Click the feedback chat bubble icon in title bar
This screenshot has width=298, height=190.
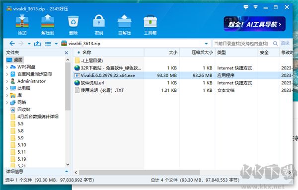(x=246, y=7)
